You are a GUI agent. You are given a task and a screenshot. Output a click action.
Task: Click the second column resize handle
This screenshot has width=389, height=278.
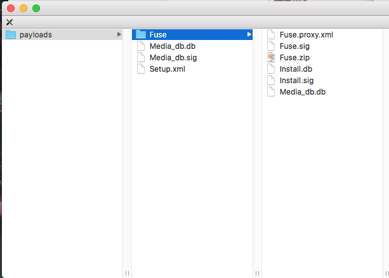(x=257, y=273)
